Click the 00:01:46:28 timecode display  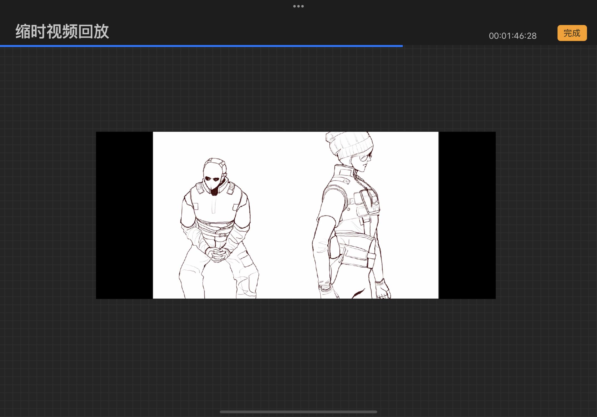pos(512,36)
